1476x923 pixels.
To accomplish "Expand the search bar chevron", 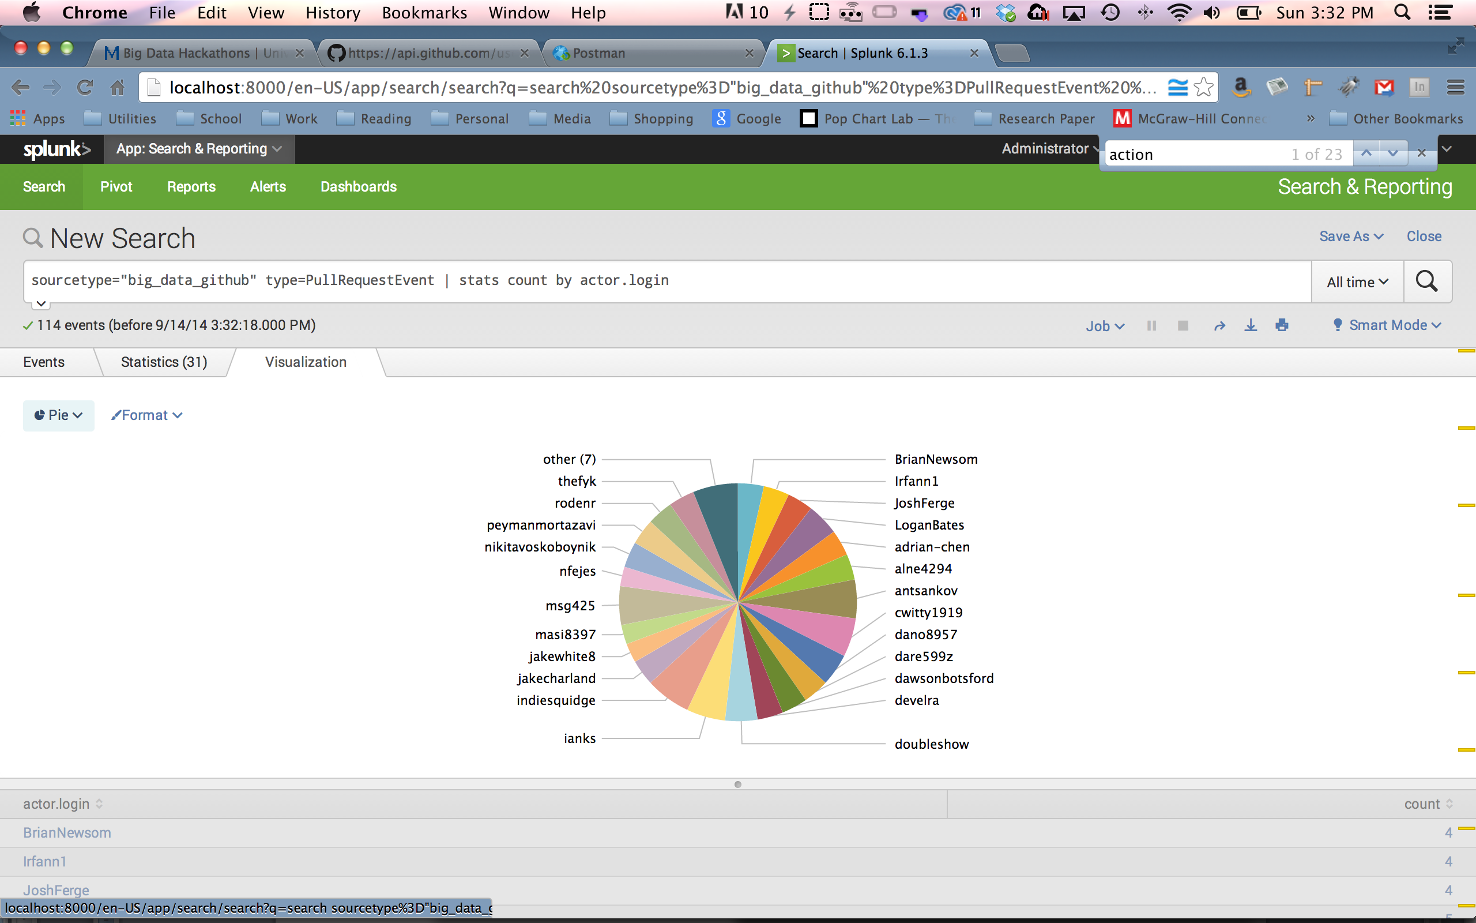I will click(x=41, y=303).
